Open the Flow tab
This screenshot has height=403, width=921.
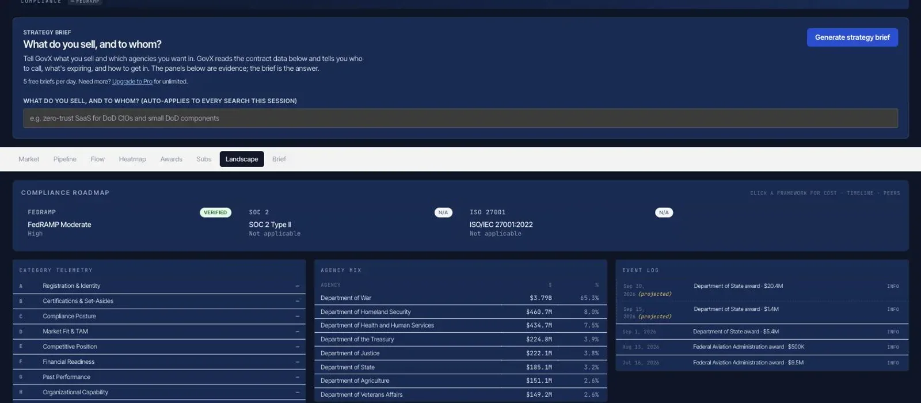(x=98, y=159)
